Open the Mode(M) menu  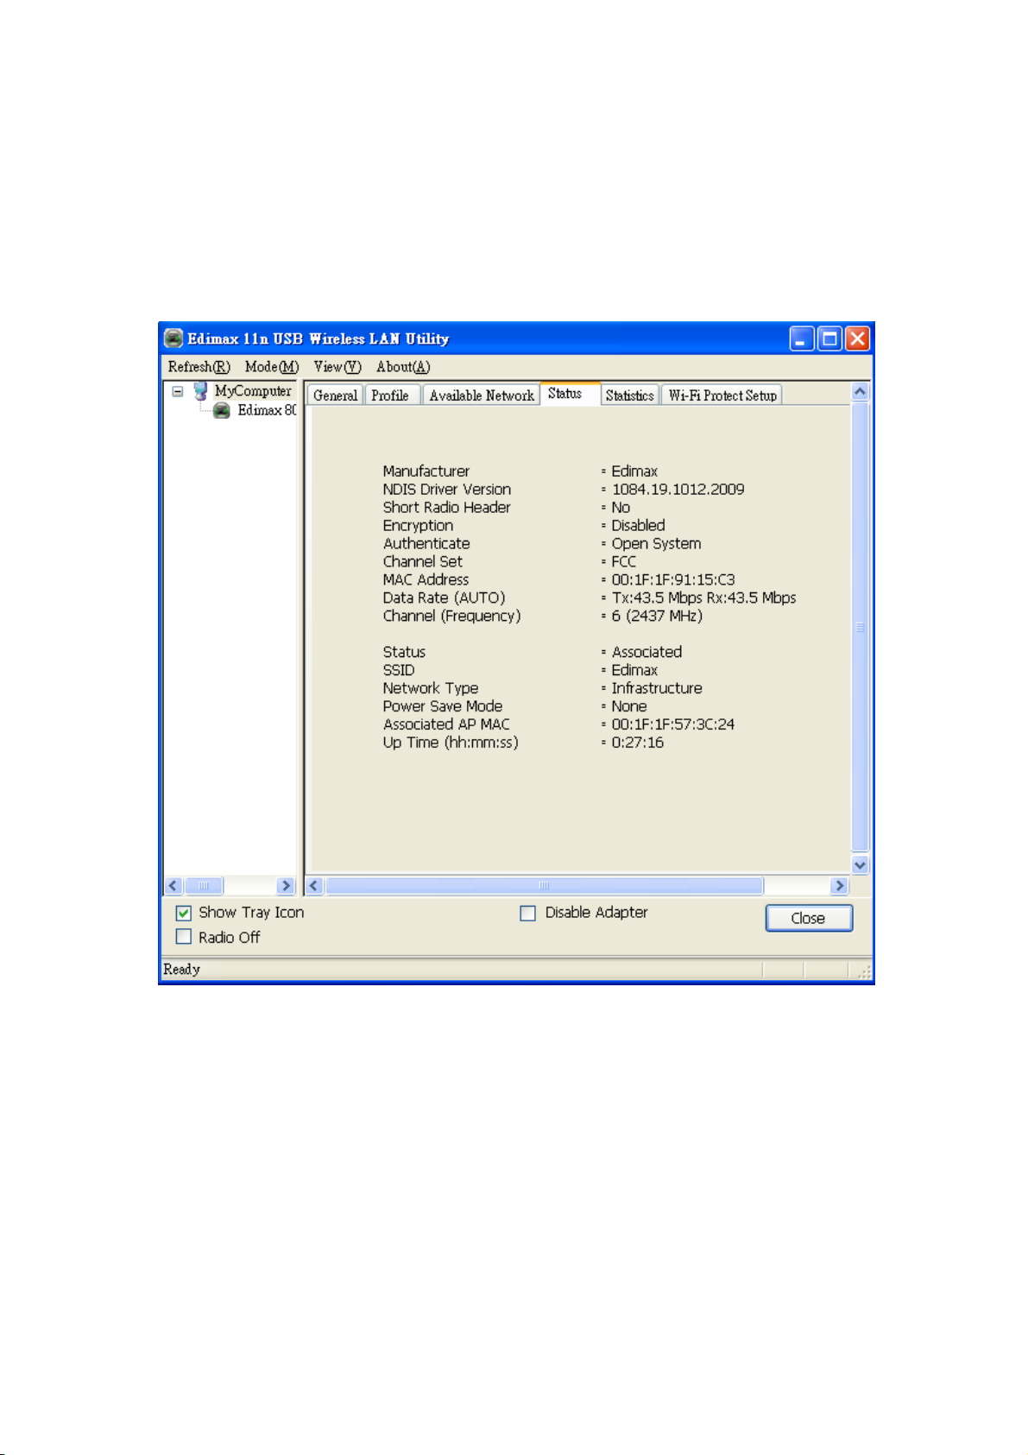click(272, 367)
